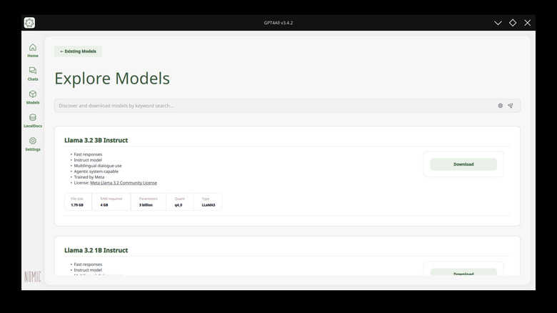Go to Chats in the sidebar
This screenshot has width=557, height=313.
(33, 74)
